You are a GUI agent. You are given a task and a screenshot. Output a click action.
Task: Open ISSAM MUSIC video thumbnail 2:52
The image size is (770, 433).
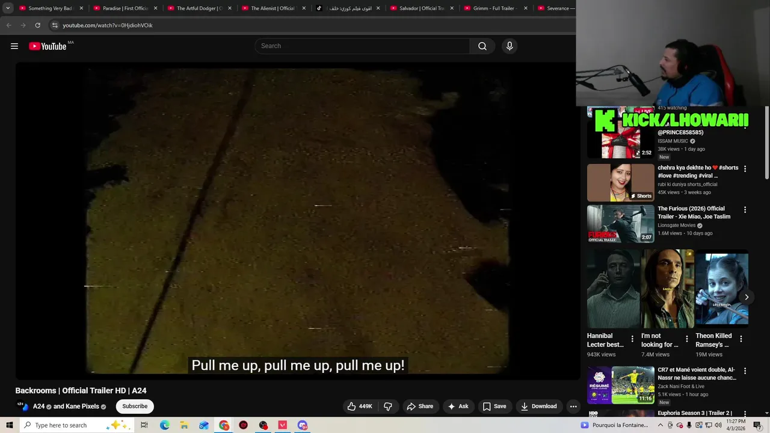click(620, 137)
